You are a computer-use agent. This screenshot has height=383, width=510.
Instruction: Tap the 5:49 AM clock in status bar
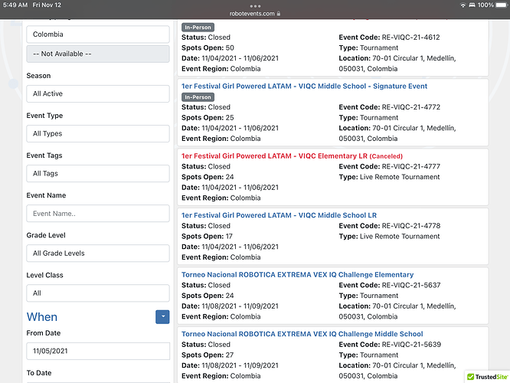[15, 5]
